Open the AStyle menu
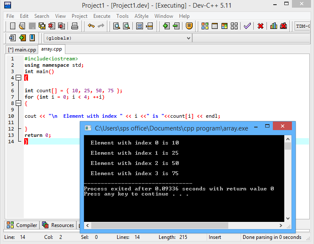Image resolution: width=314 pixels, height=244 pixels. [x=141, y=16]
